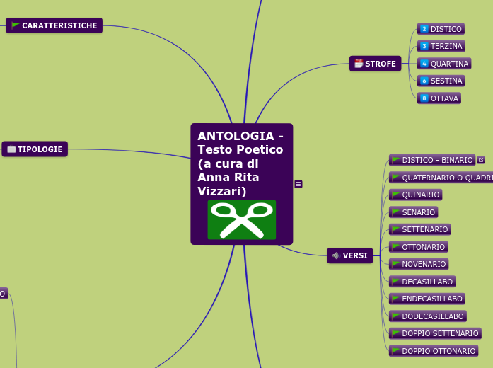This screenshot has height=368, width=493.
Task: Select the TERZINA text
Action: [446, 46]
